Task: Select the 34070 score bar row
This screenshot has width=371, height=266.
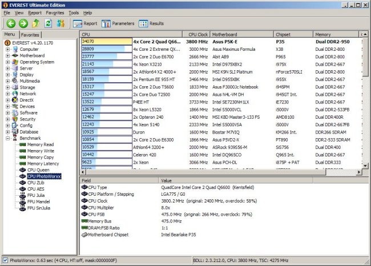Action: (x=107, y=42)
